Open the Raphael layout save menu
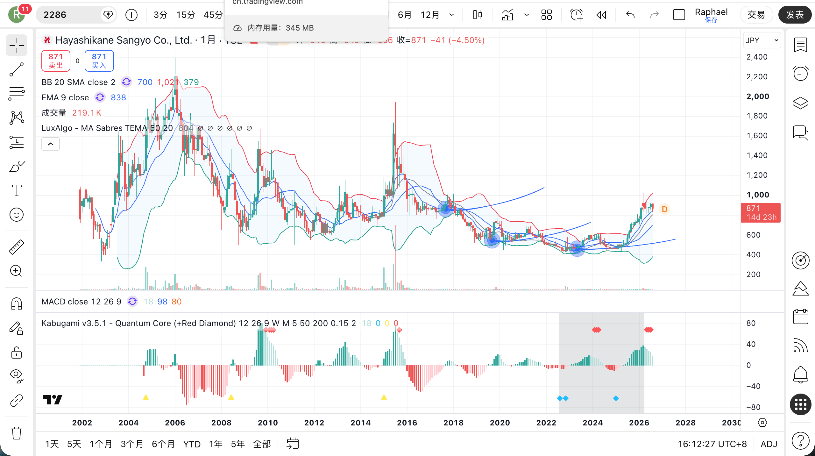815x456 pixels. [711, 15]
